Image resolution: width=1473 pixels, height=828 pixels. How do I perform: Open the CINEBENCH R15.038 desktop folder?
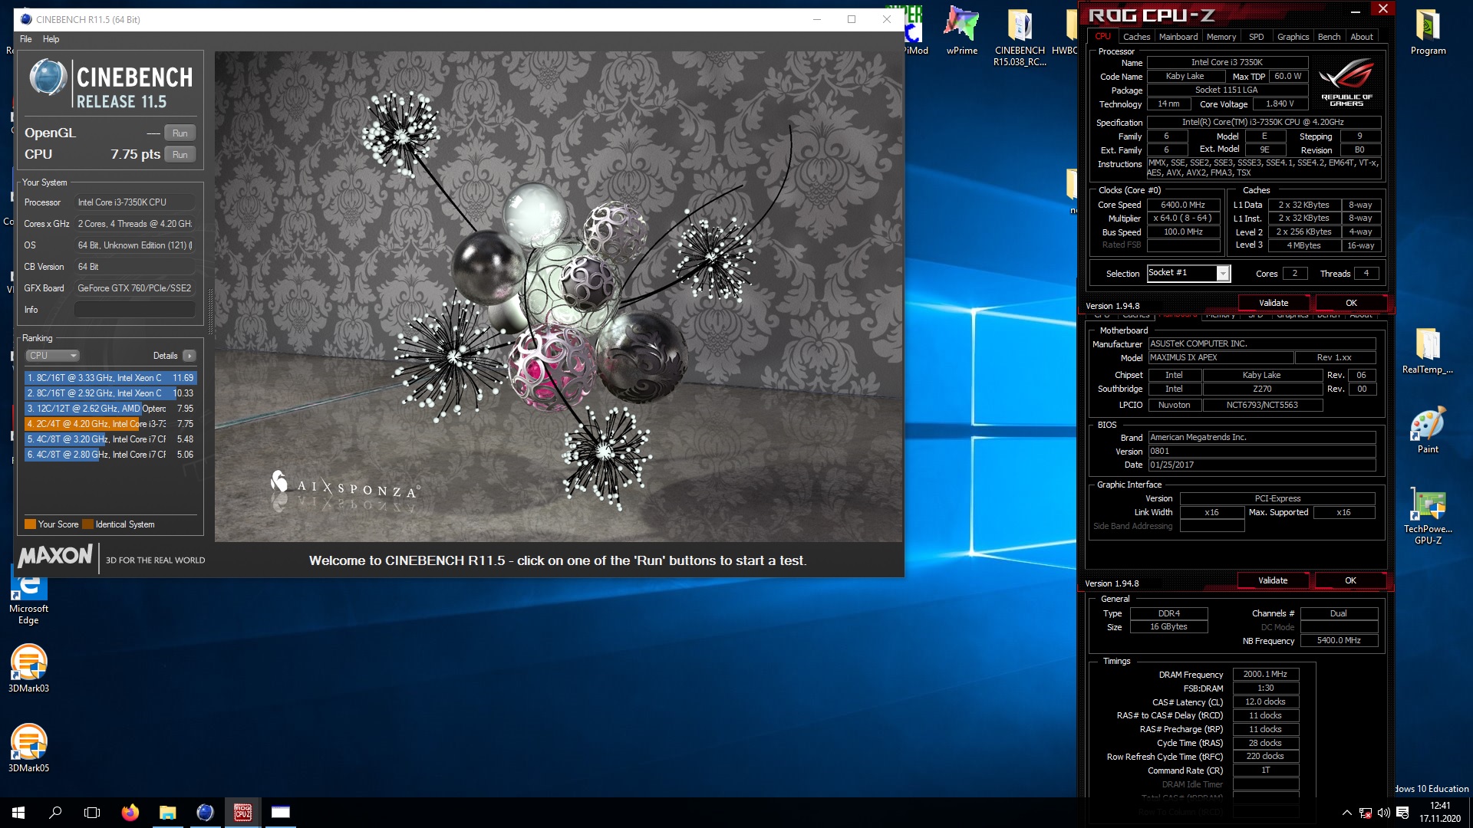tap(1020, 36)
